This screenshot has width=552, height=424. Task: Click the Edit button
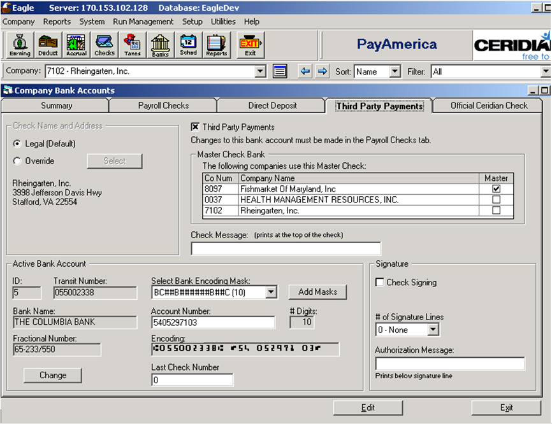tap(368, 407)
